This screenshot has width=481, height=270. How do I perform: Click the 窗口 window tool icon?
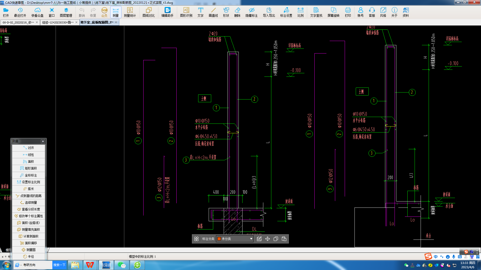click(x=52, y=12)
